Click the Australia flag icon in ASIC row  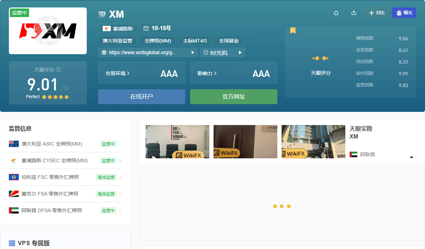click(14, 144)
